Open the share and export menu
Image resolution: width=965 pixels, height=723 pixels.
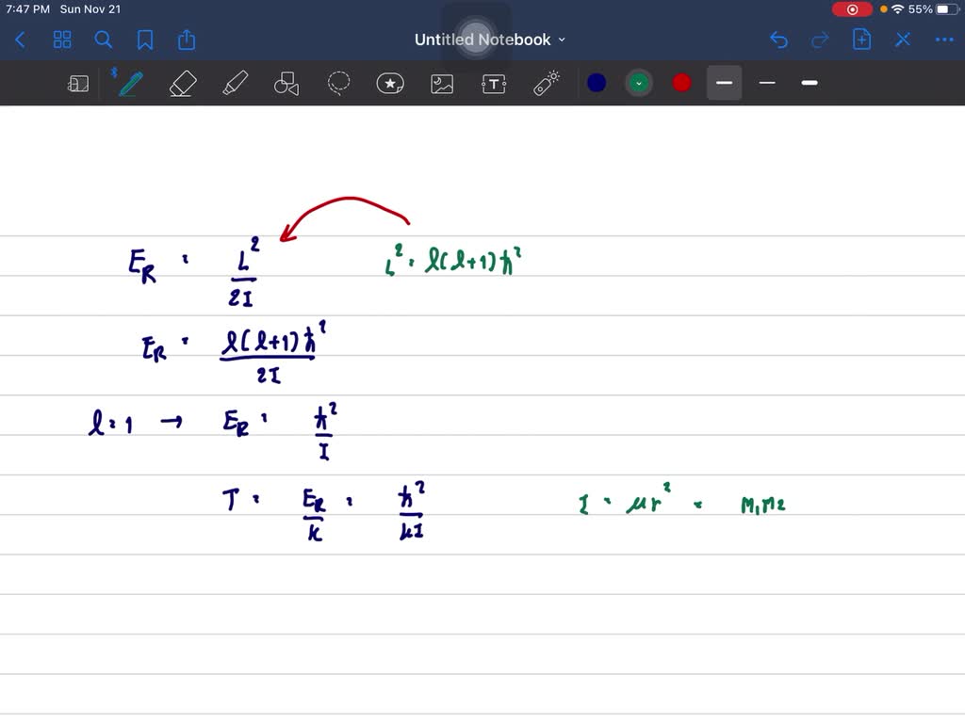coord(187,40)
